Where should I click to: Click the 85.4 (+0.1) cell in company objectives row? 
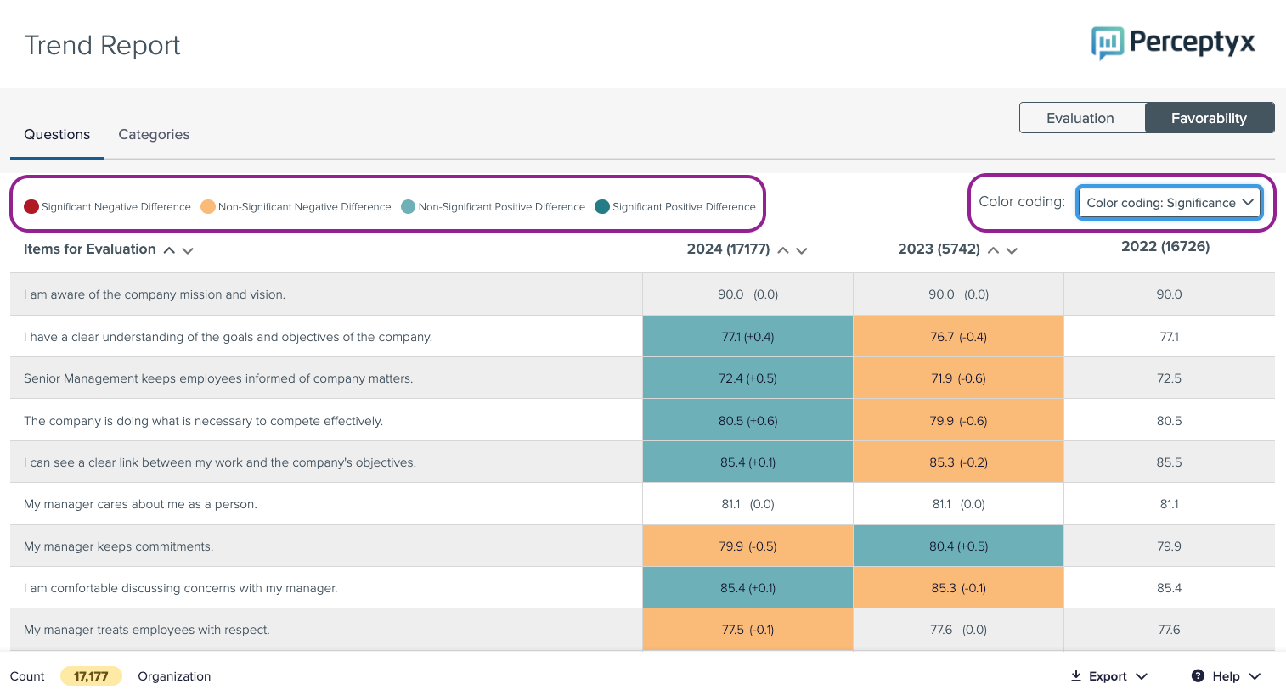click(x=747, y=462)
